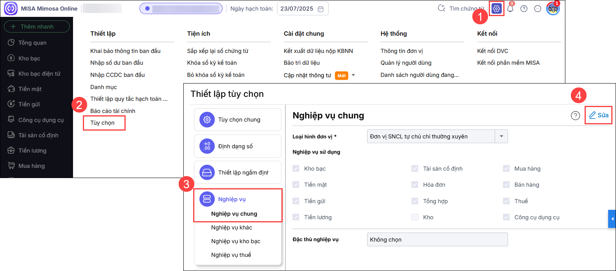The image size is (616, 271).
Task: Click the Ngày hạch toán date field
Action: coord(303,9)
